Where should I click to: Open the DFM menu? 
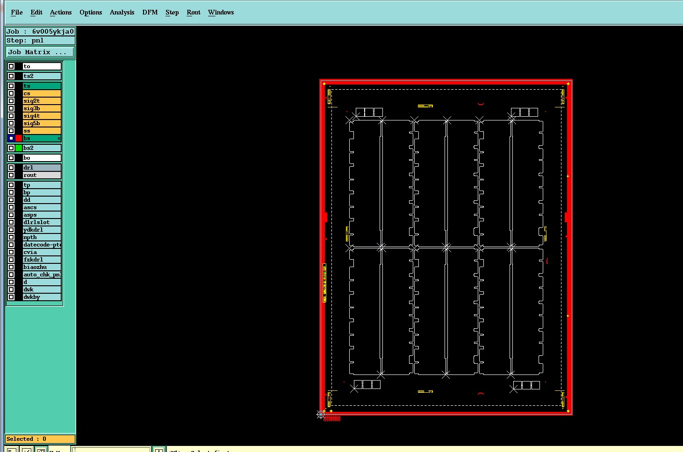click(x=150, y=12)
